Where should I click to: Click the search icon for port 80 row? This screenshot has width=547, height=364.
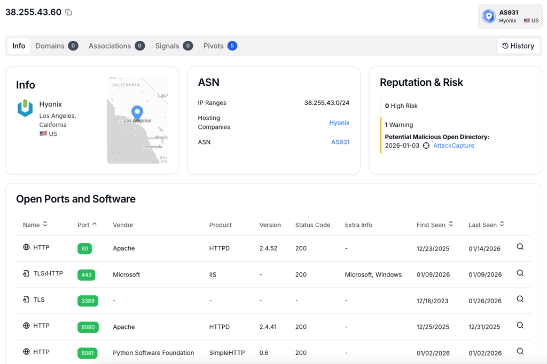520,247
